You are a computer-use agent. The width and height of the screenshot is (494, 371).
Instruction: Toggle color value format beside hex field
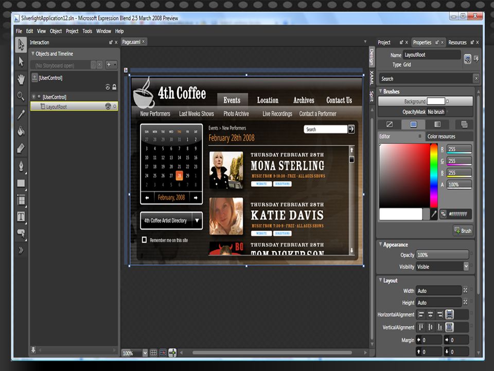[443, 214]
